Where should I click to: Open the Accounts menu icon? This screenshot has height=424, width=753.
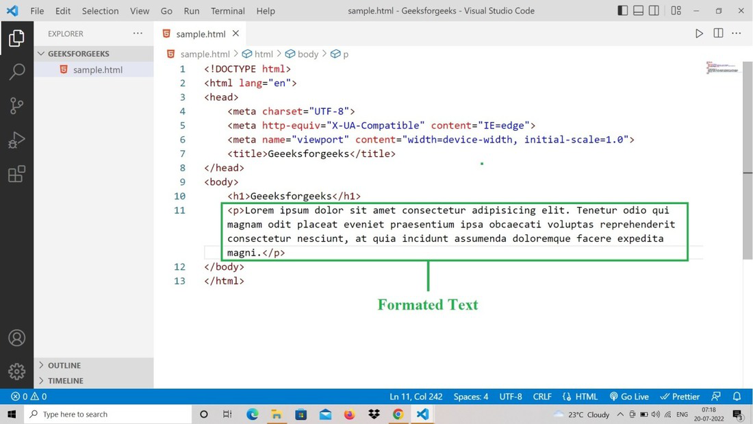(16, 338)
